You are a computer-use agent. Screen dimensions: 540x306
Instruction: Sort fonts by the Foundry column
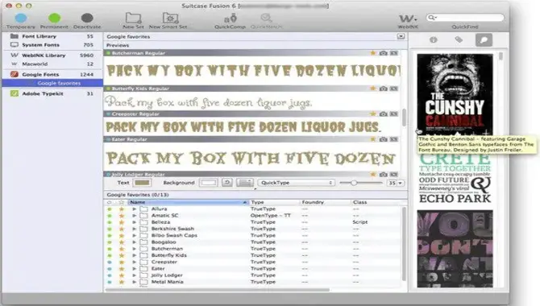325,202
